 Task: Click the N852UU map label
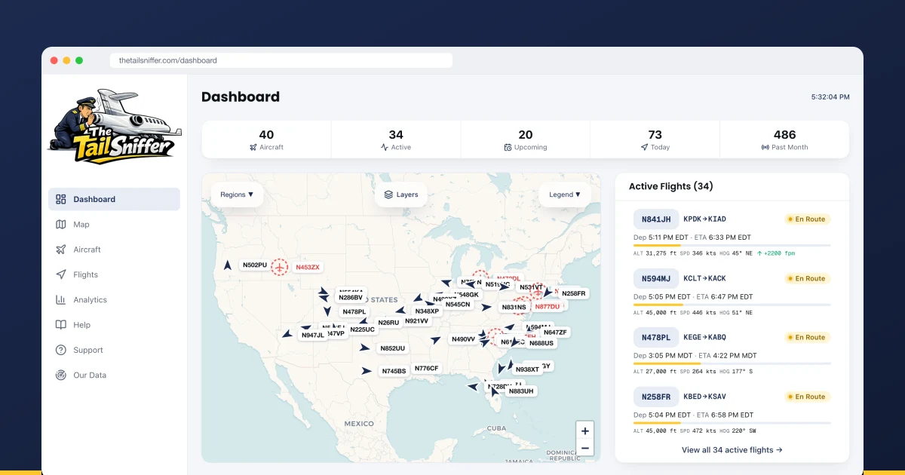tap(393, 348)
